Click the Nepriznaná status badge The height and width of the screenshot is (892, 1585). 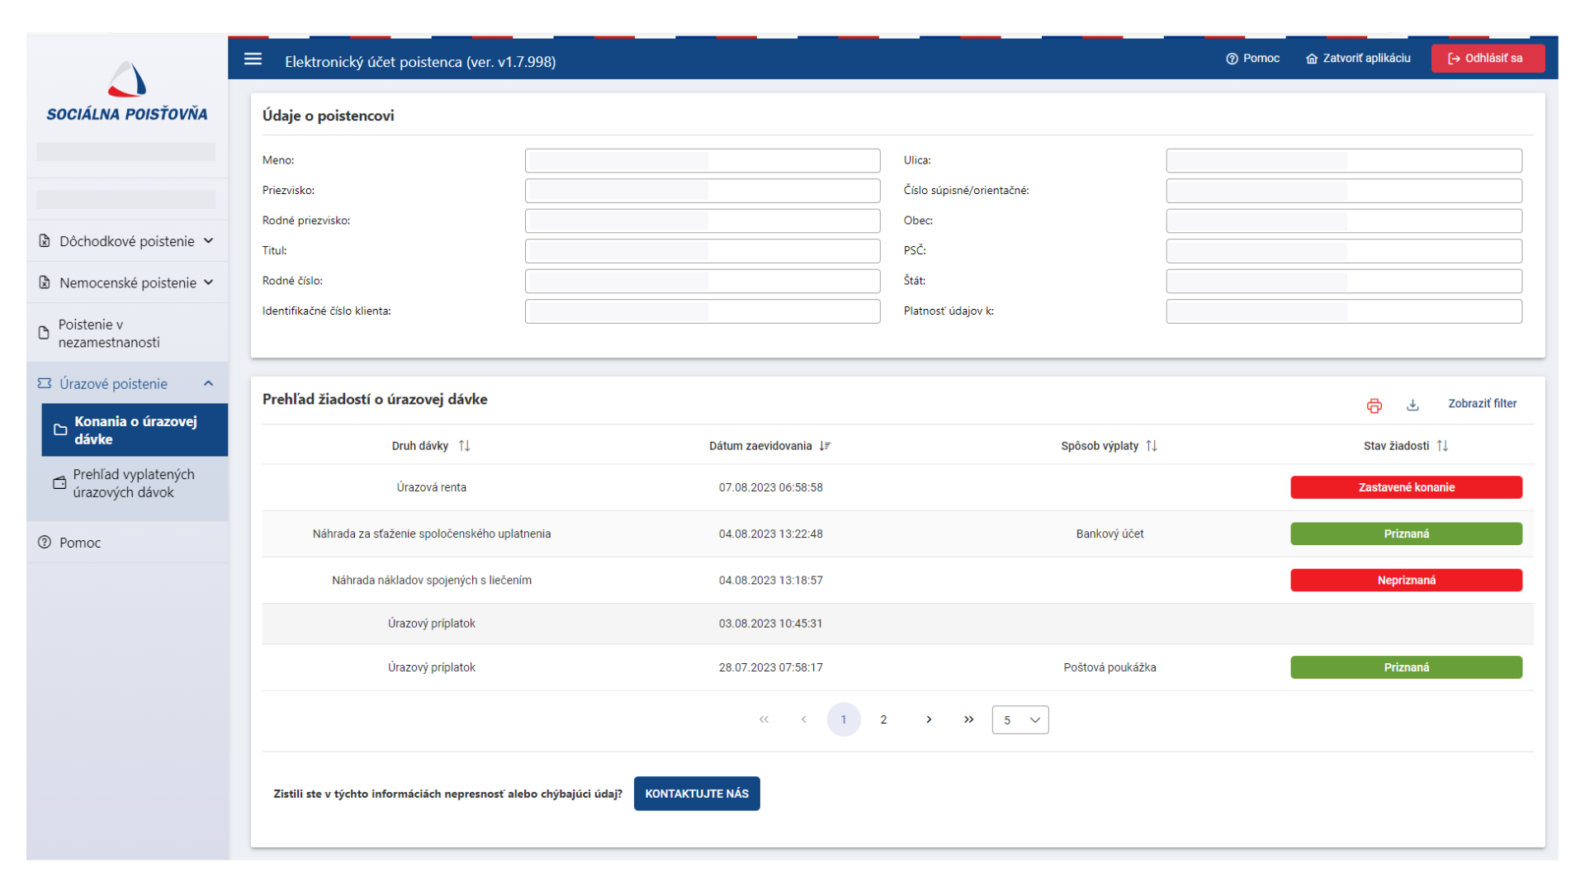coord(1406,580)
